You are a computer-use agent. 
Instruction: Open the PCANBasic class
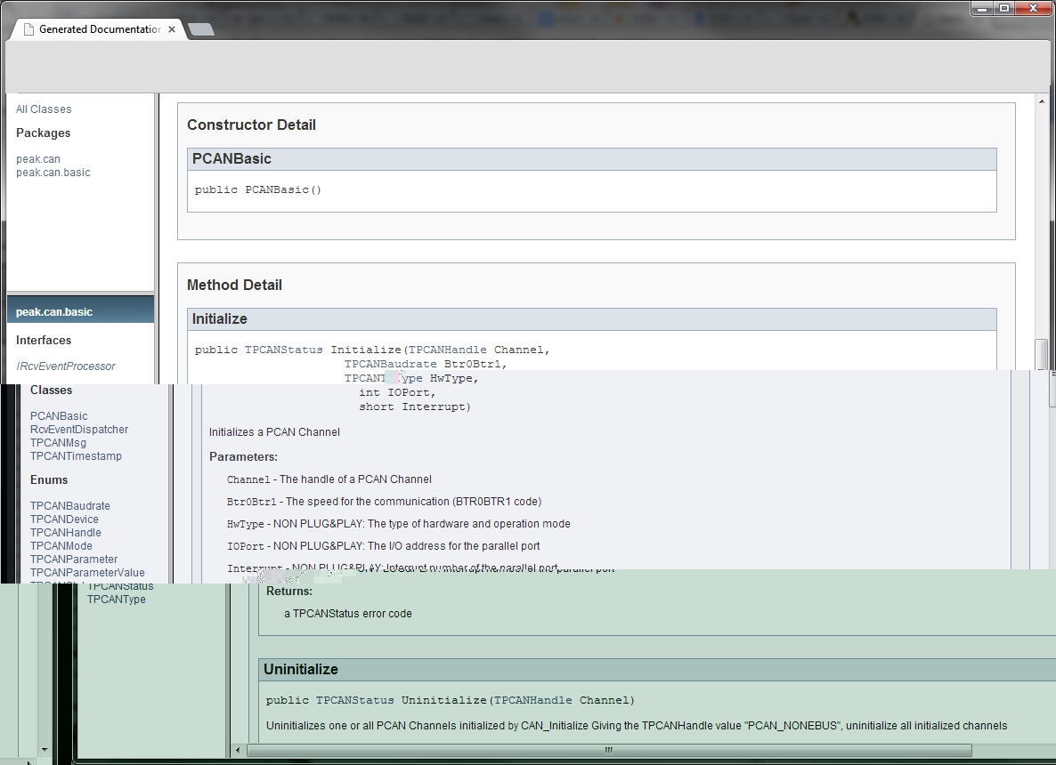point(59,415)
